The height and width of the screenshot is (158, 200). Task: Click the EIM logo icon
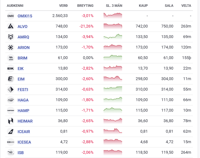(x=11, y=79)
